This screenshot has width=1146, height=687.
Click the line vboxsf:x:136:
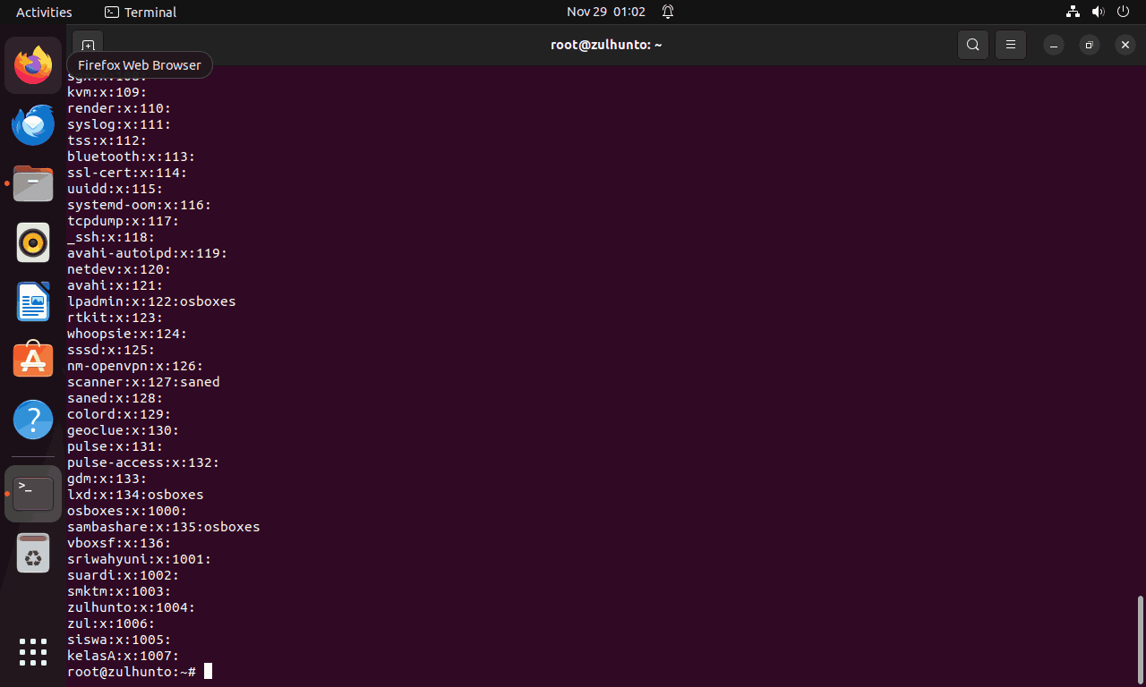119,543
